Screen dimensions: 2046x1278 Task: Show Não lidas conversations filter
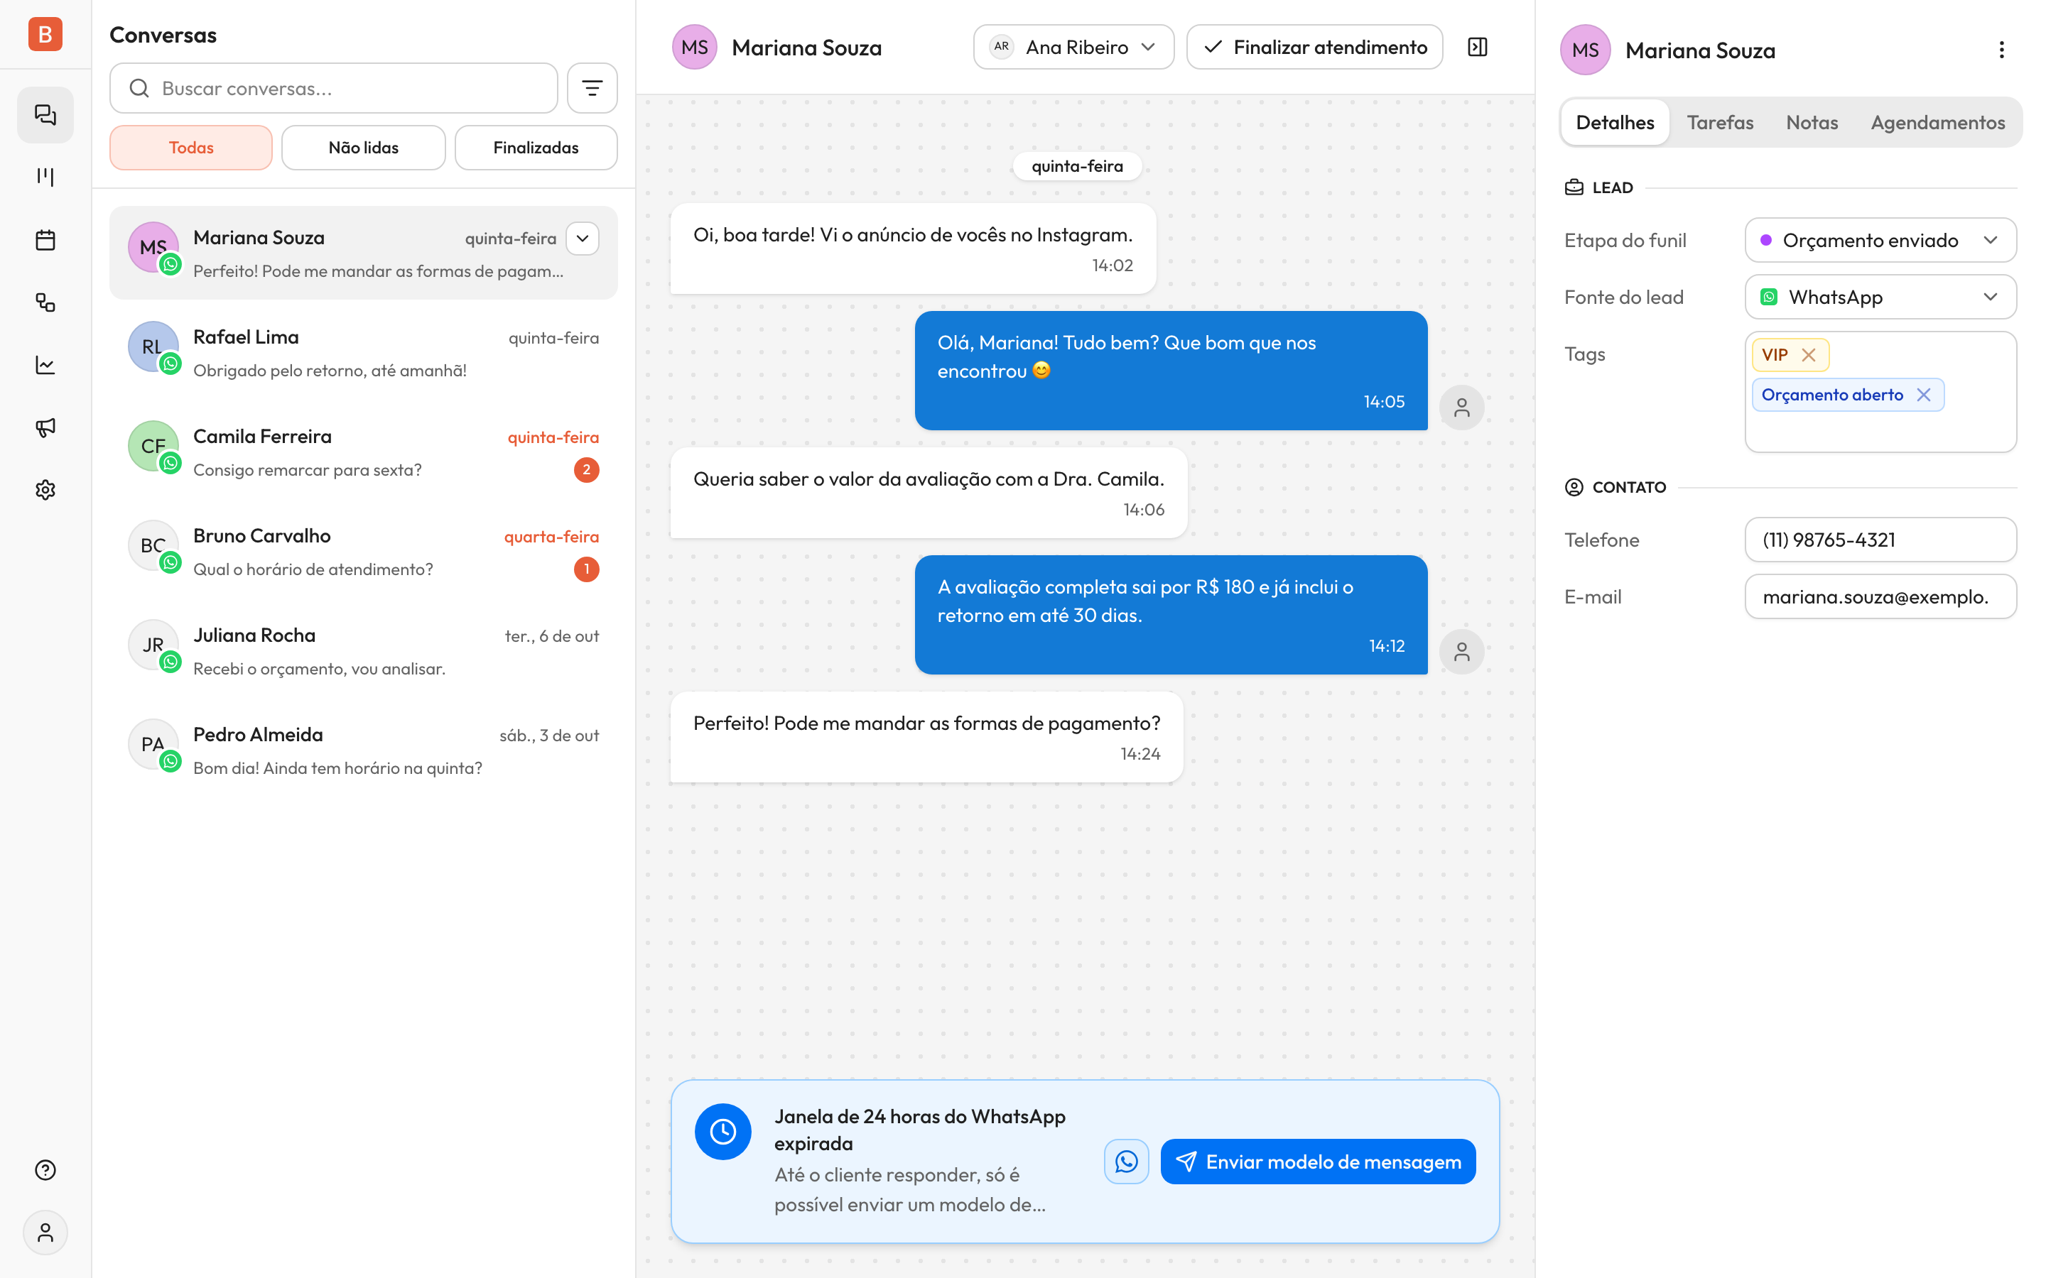(x=364, y=148)
